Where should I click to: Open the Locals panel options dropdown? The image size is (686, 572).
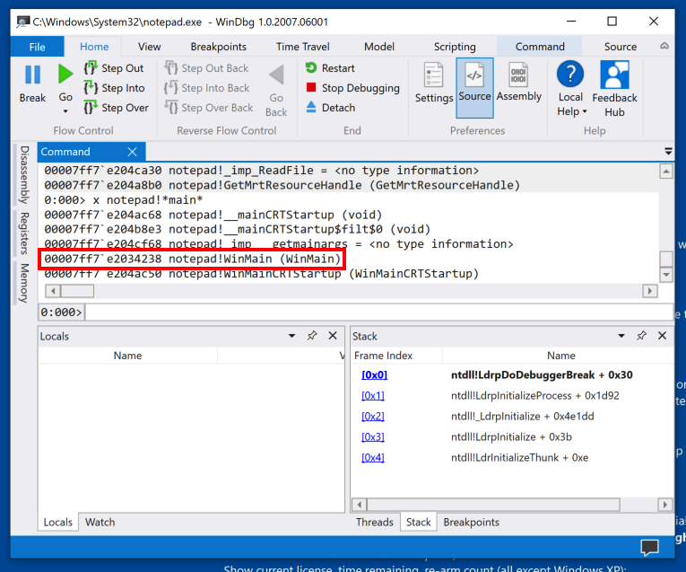[x=291, y=336]
